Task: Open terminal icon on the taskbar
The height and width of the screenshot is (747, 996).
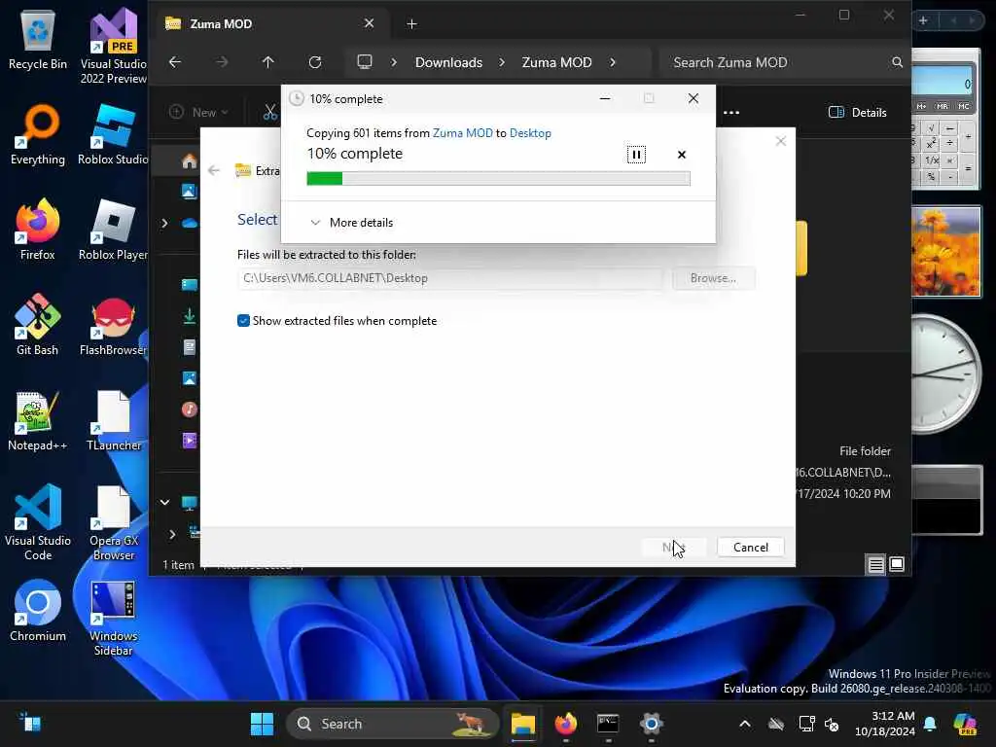Action: pos(608,724)
